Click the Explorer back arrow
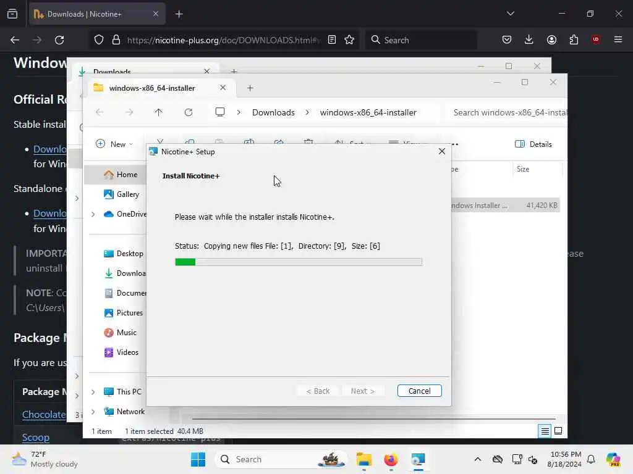 pos(100,112)
